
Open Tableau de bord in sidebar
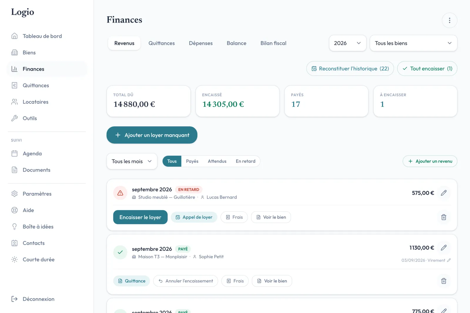(x=47, y=36)
